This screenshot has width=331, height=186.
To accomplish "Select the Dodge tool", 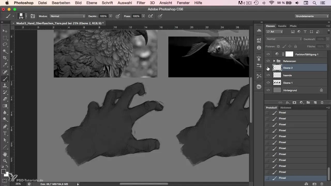I will point(5,119).
